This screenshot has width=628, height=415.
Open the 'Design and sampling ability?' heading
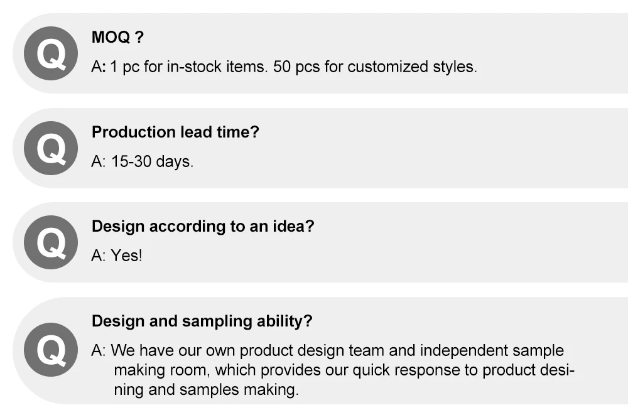coord(202,321)
